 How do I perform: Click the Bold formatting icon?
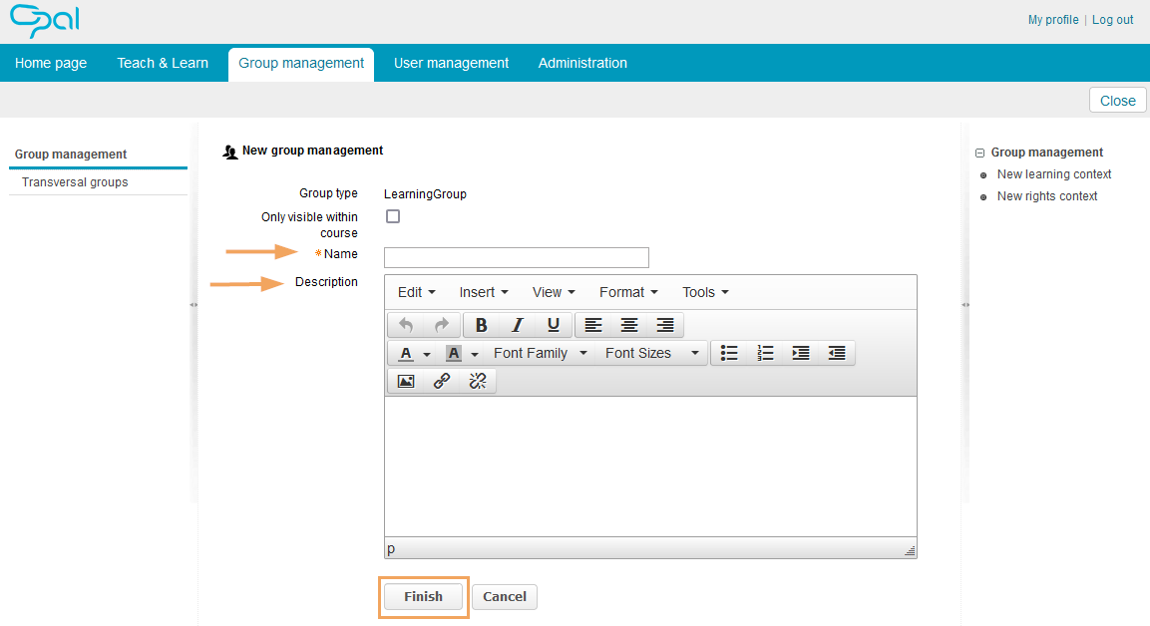point(481,325)
